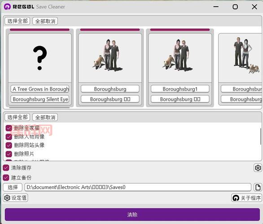Click the 选择 folder browse button

pyautogui.click(x=13, y=187)
